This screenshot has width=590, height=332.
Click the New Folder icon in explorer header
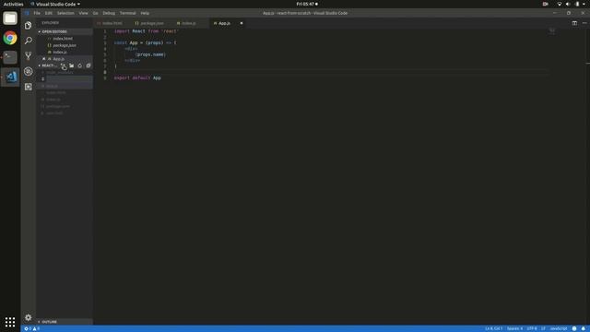(x=72, y=65)
